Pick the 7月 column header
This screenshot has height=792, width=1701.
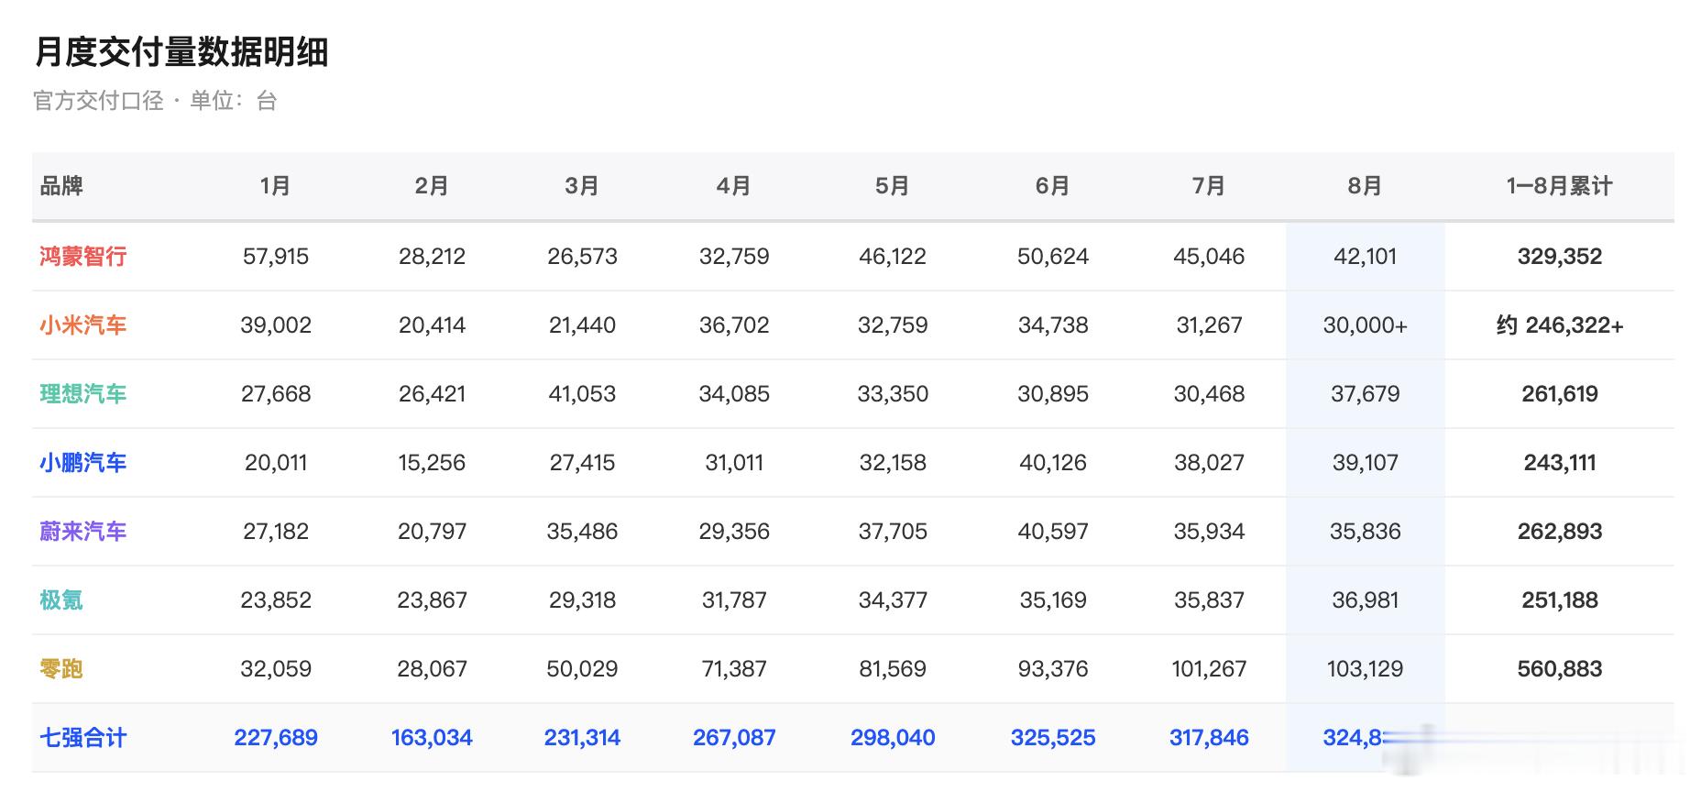(1209, 186)
